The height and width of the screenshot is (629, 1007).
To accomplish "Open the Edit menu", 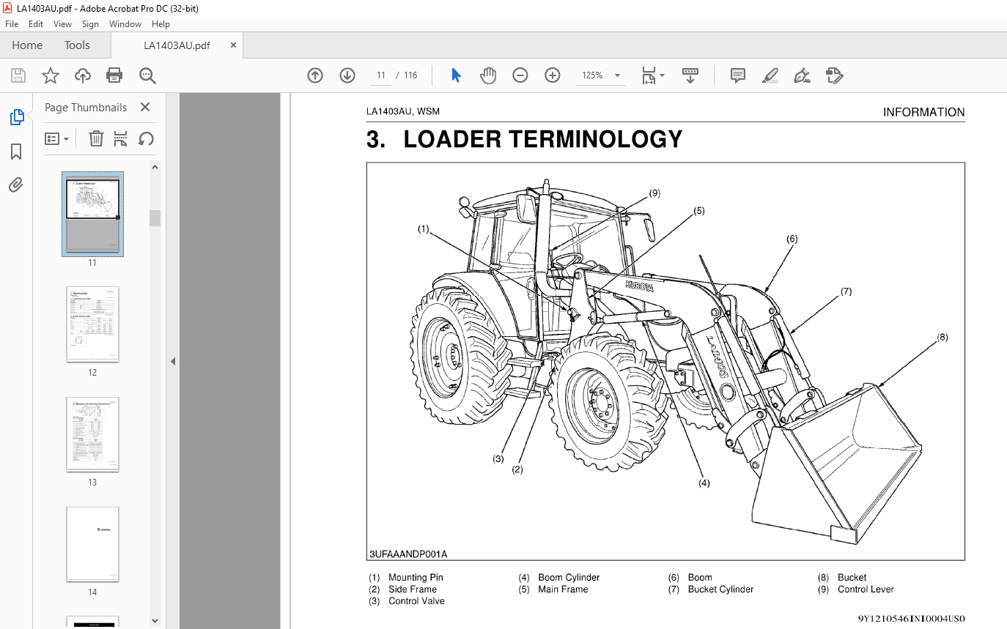I will click(x=36, y=24).
